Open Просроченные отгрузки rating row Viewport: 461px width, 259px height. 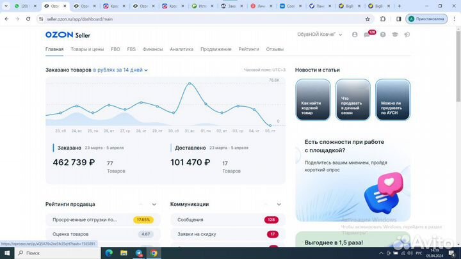point(103,219)
